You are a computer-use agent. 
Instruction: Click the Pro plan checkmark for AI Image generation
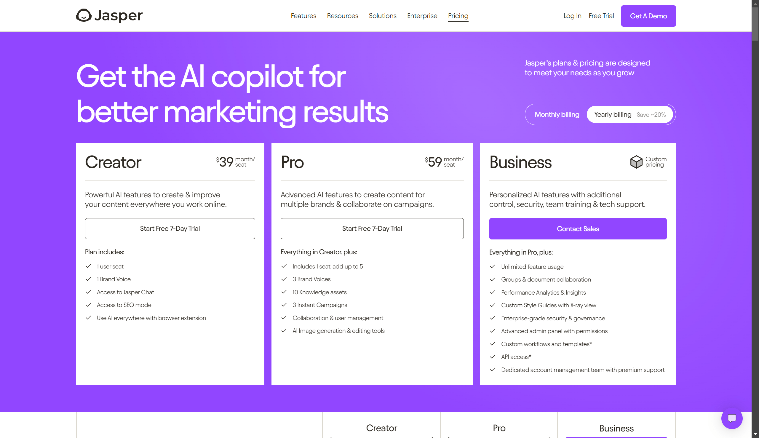(x=285, y=331)
